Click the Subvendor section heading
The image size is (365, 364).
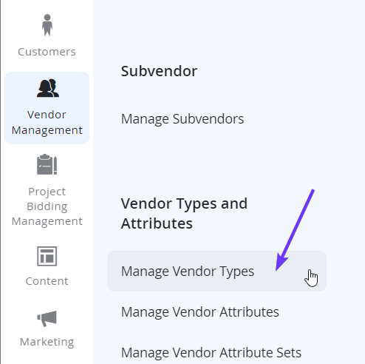[x=159, y=71]
